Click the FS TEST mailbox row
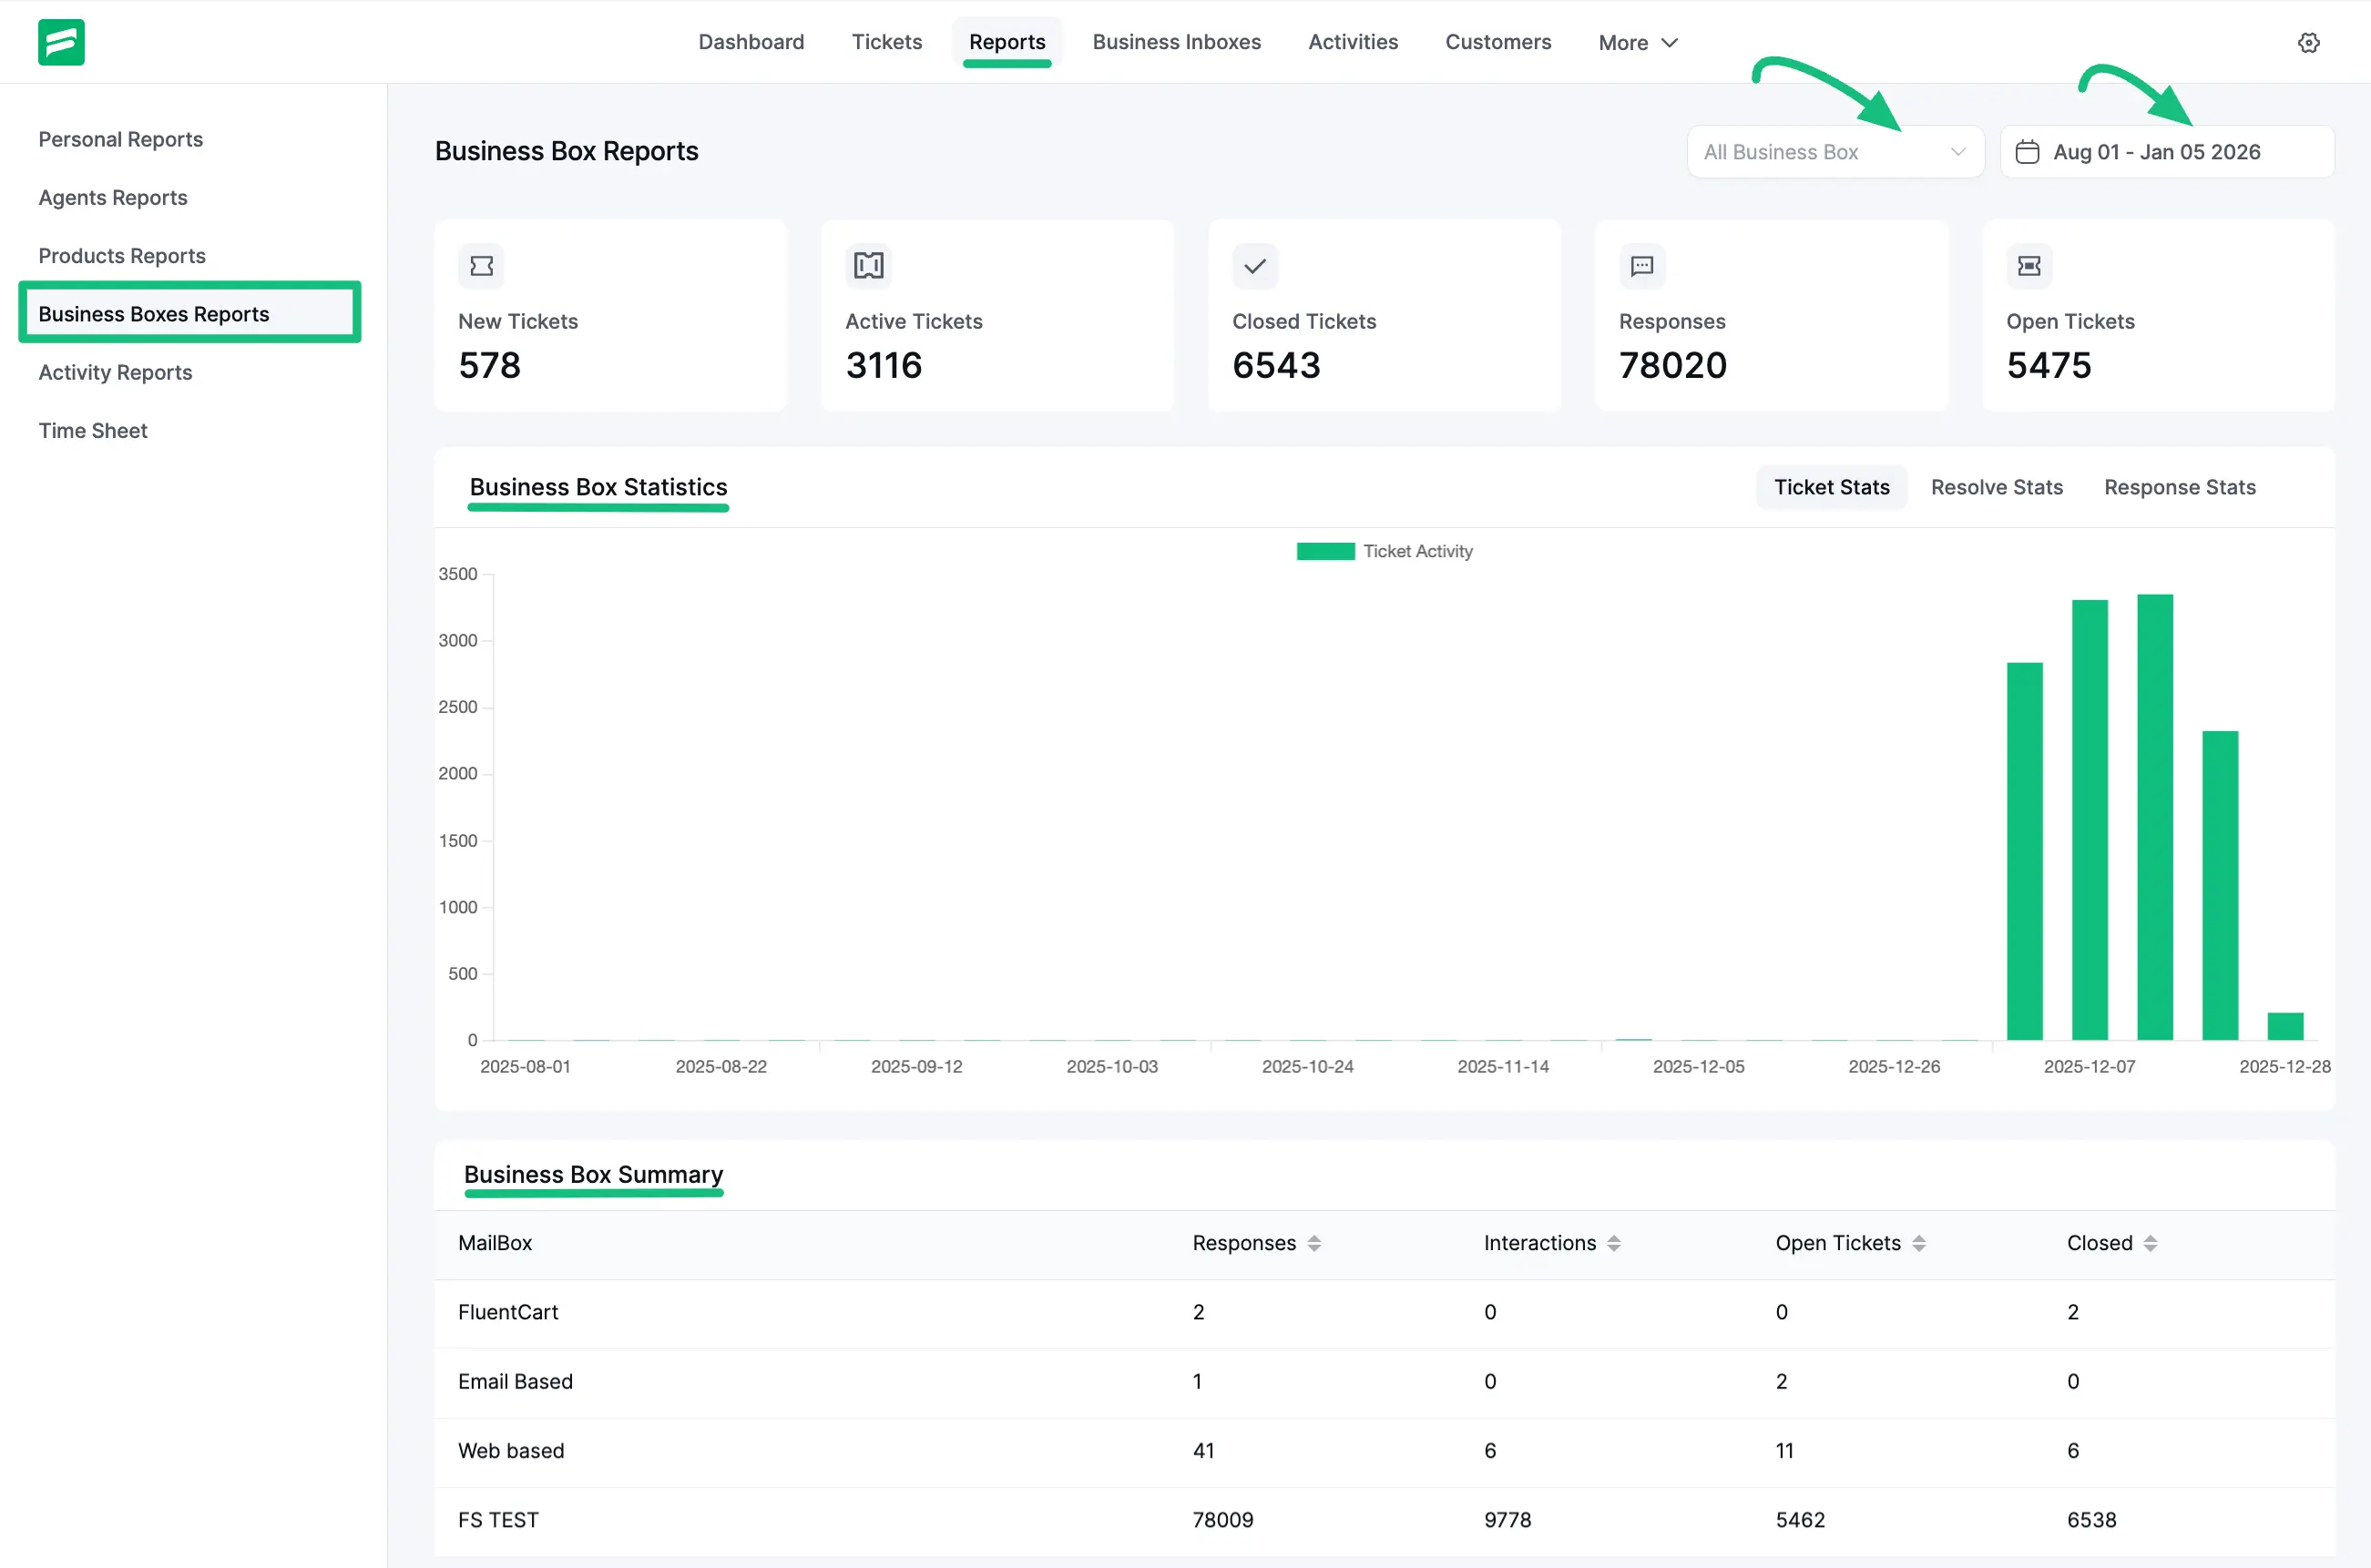This screenshot has width=2371, height=1568. [497, 1519]
